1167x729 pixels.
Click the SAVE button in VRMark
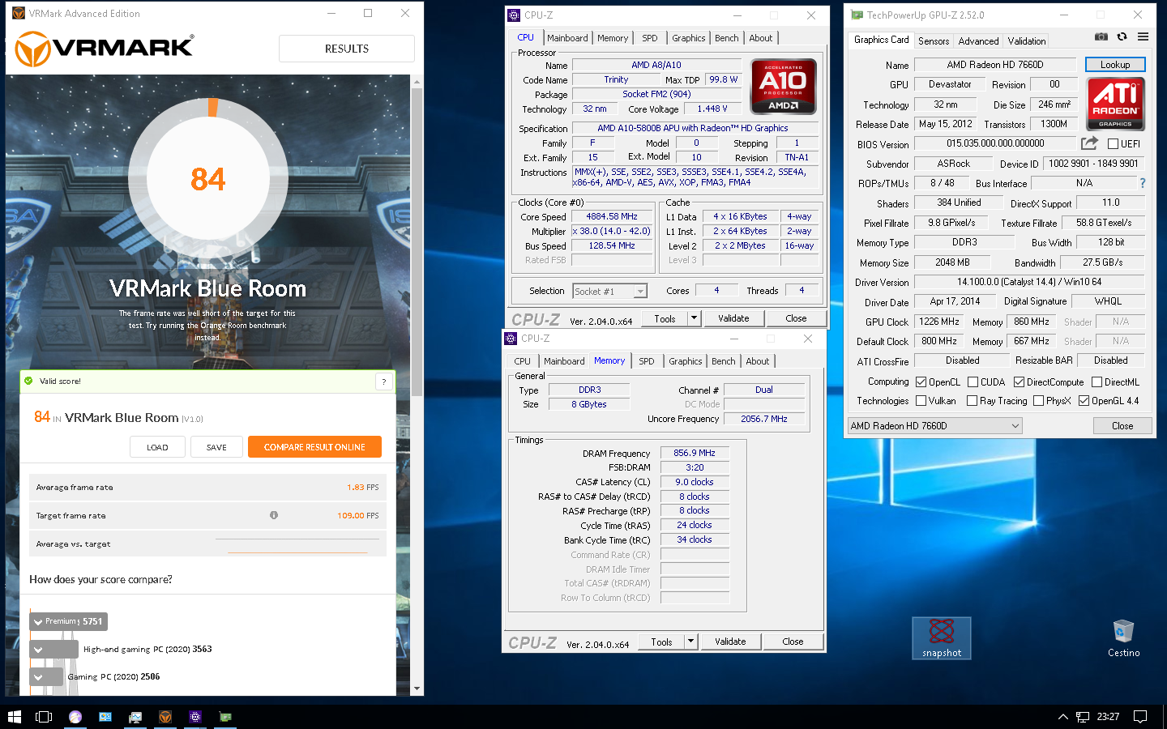click(x=216, y=447)
